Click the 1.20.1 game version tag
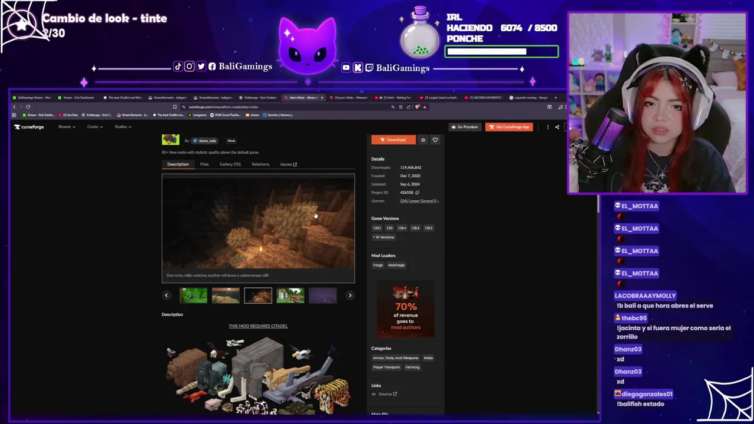Viewport: 754px width, 424px height. 377,228
